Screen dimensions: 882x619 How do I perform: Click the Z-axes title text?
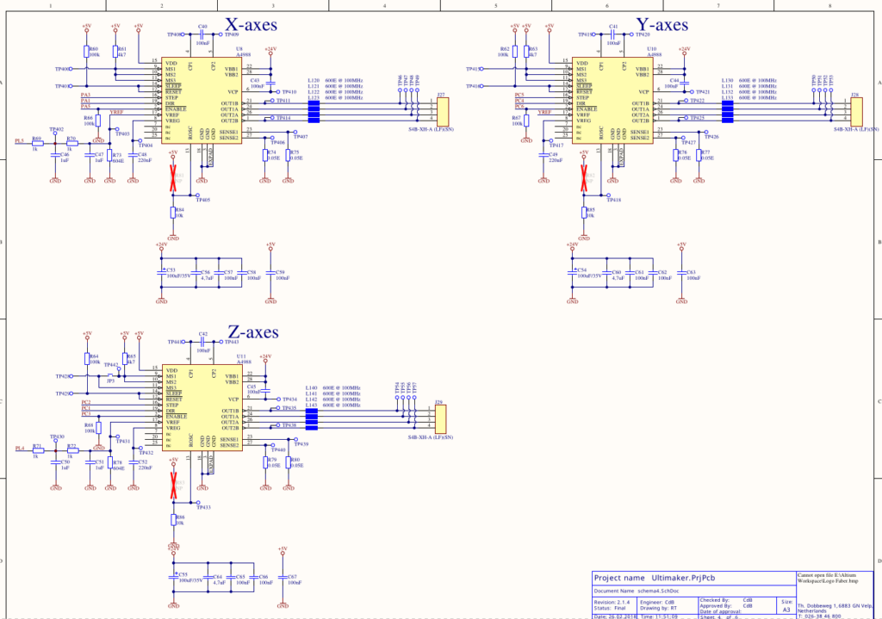pyautogui.click(x=252, y=332)
